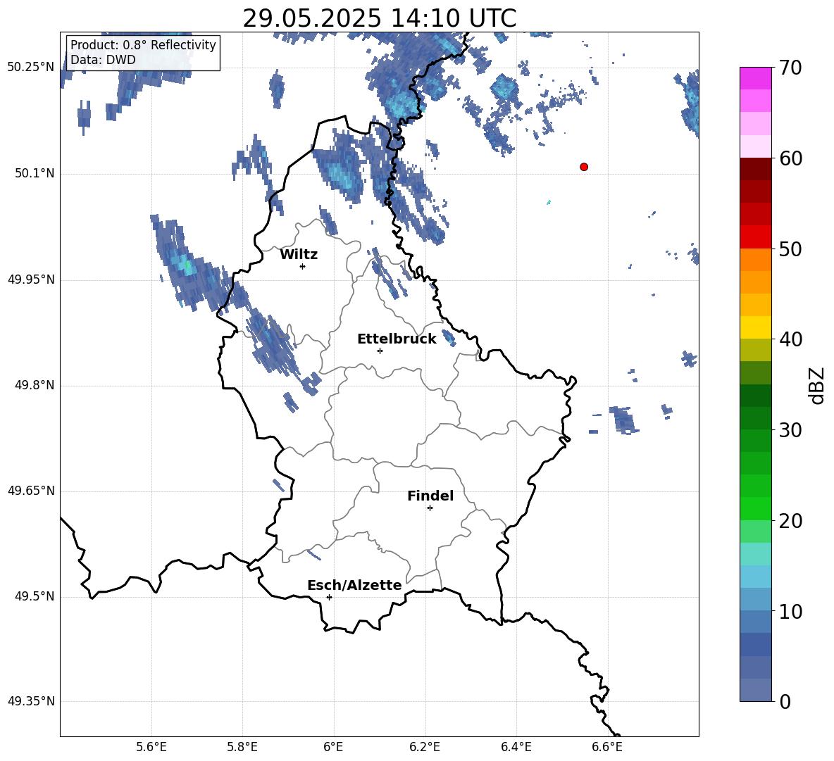The width and height of the screenshot is (834, 761).
Task: Click the Ettelbruck station label
Action: coord(397,339)
